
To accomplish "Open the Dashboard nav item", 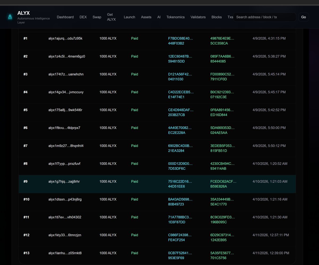I will coord(65,17).
